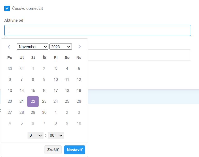Select November 30 in the calendar
199x157 pixels.
tap(44, 112)
